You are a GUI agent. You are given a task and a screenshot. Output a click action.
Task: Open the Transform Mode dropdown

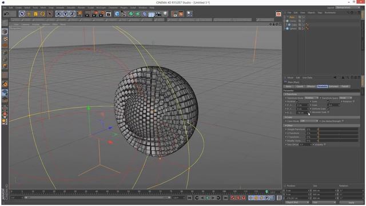(312, 98)
